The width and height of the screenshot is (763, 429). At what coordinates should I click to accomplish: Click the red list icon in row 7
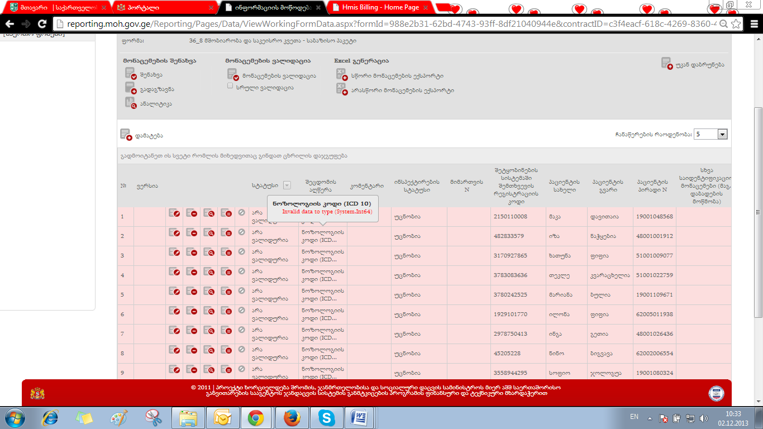point(226,333)
